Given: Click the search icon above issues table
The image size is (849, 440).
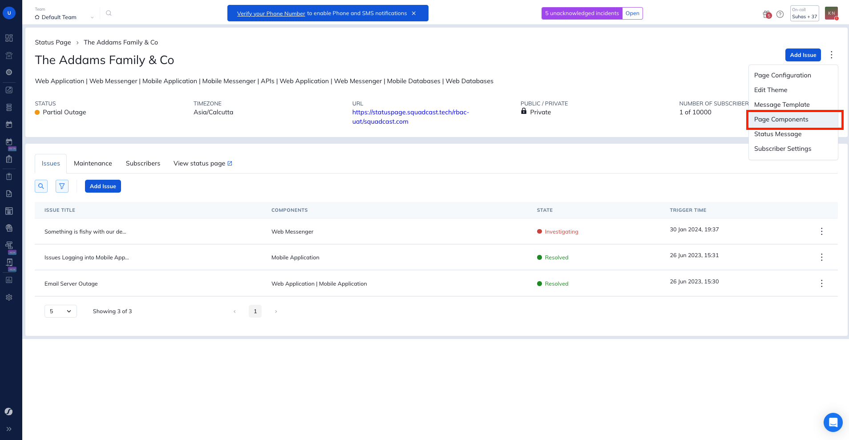Looking at the screenshot, I should pyautogui.click(x=41, y=186).
